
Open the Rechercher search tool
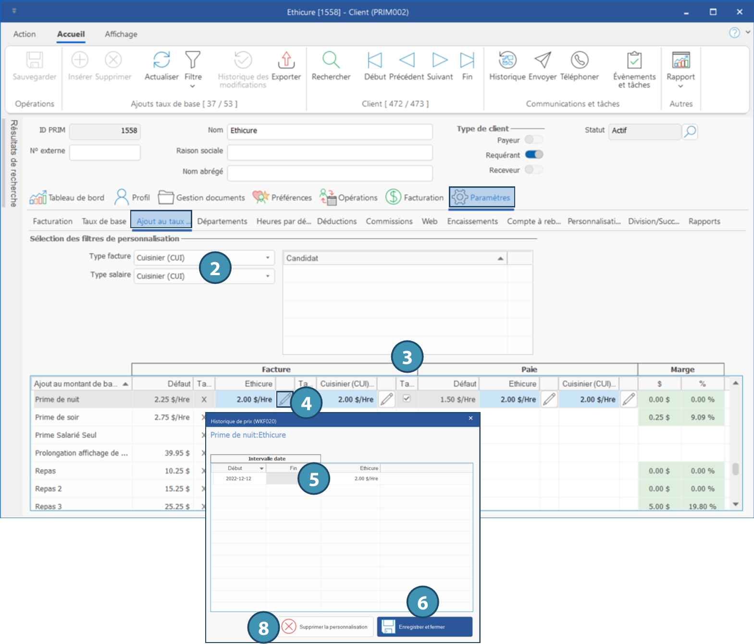(x=331, y=61)
